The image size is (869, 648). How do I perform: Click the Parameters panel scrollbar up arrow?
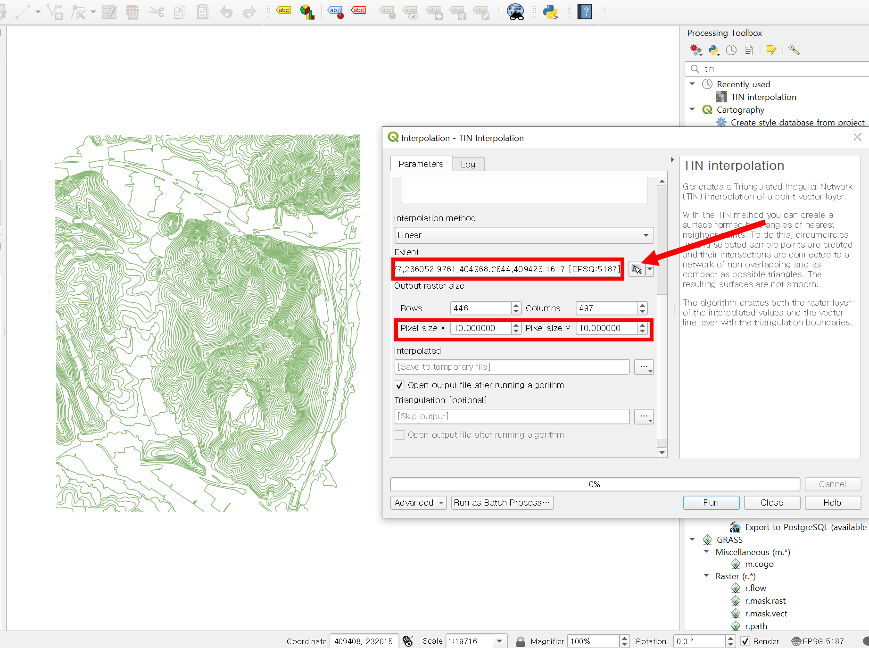click(662, 181)
